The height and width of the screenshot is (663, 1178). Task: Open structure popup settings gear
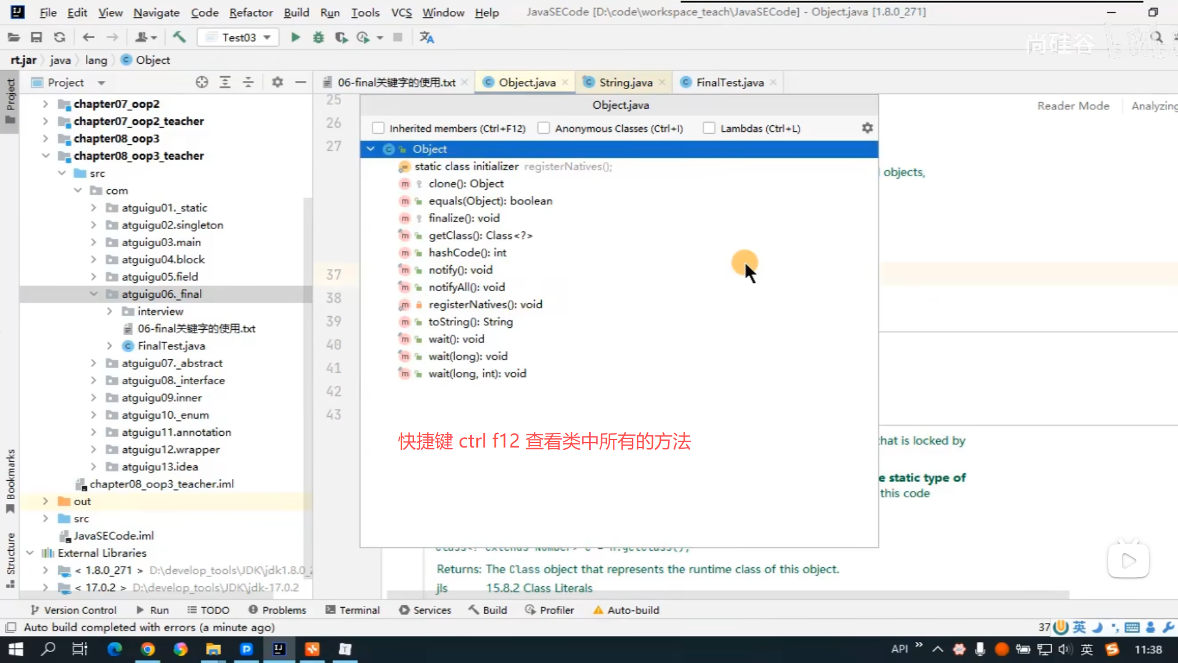coord(867,128)
